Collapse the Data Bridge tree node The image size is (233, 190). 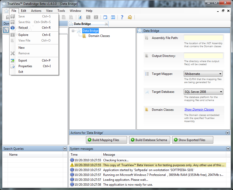(73, 31)
